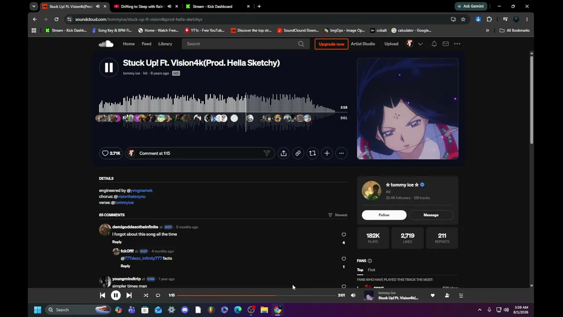
Task: Open tommy ice's profile avatar
Action: click(x=372, y=191)
